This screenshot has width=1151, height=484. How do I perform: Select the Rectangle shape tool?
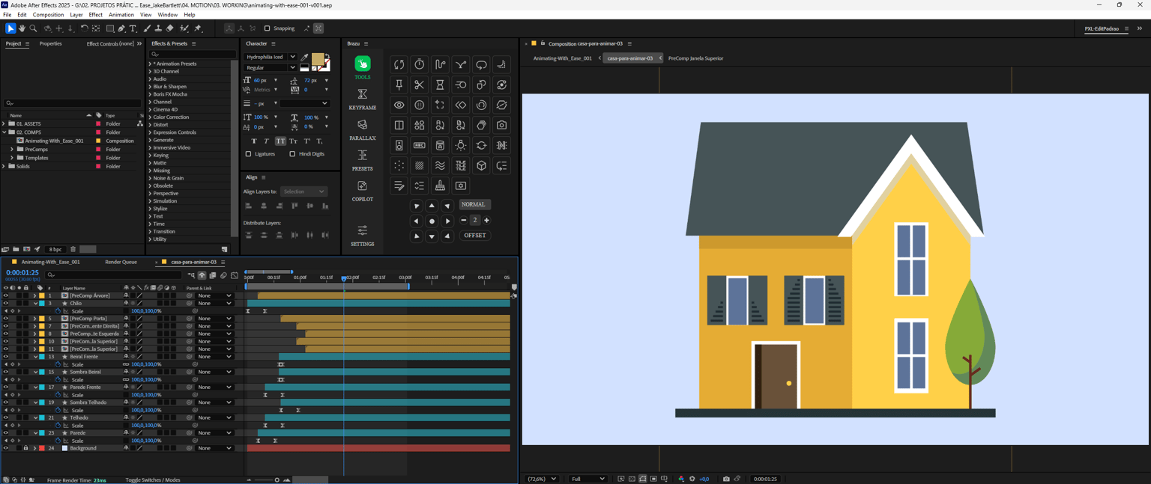tap(110, 28)
